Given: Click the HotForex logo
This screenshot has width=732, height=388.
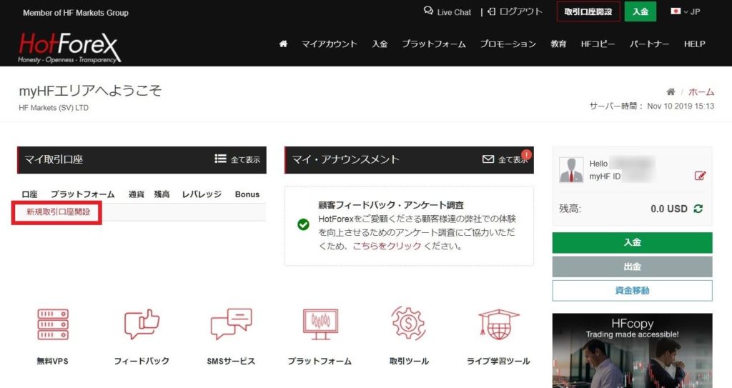Looking at the screenshot, I should tap(69, 47).
